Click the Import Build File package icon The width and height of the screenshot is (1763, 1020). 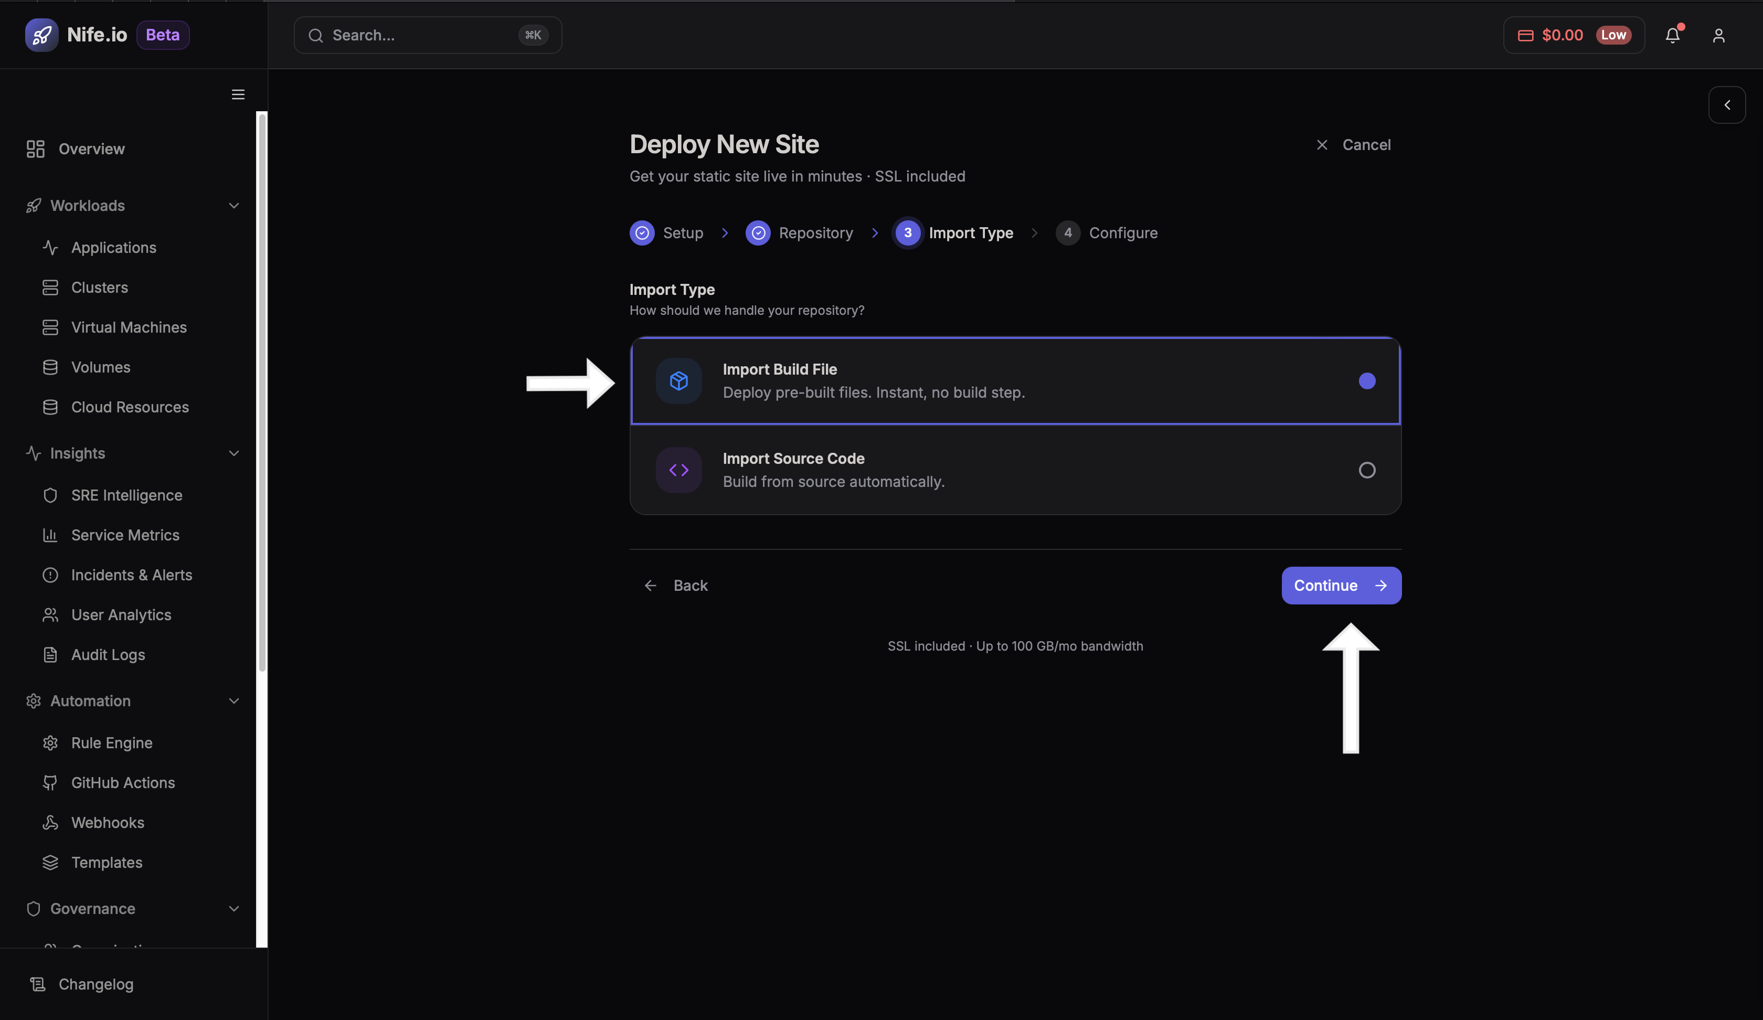678,380
